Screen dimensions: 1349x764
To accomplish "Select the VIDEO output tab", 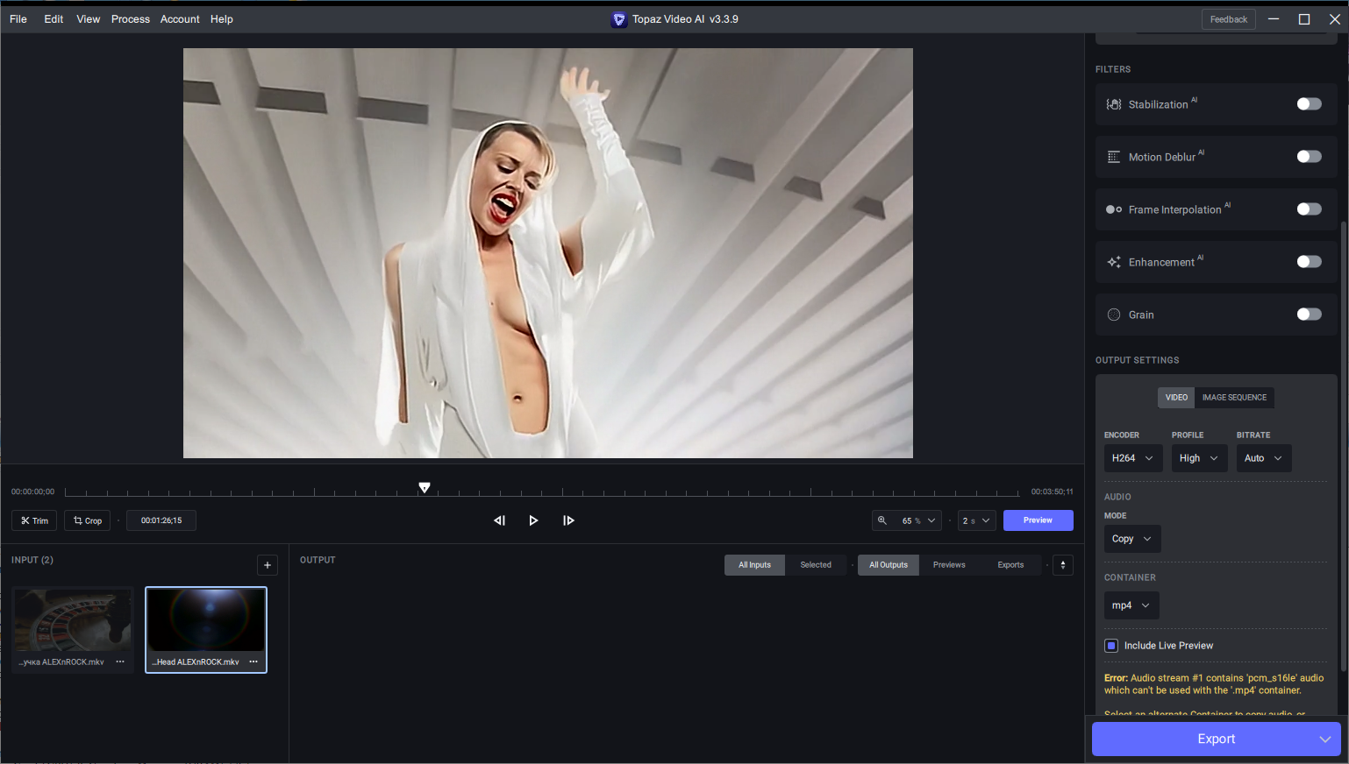I will click(x=1176, y=398).
